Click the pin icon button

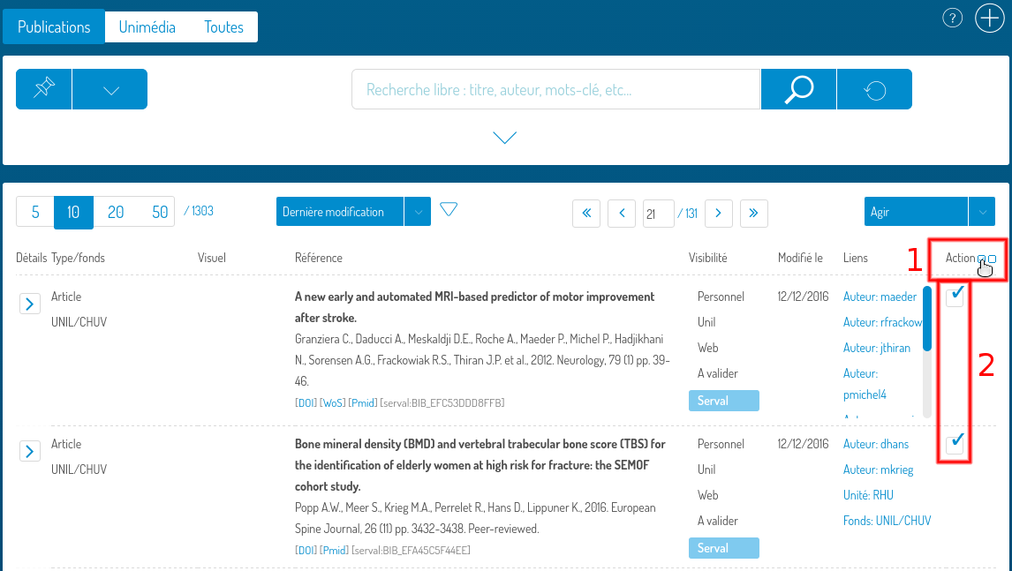pyautogui.click(x=44, y=89)
